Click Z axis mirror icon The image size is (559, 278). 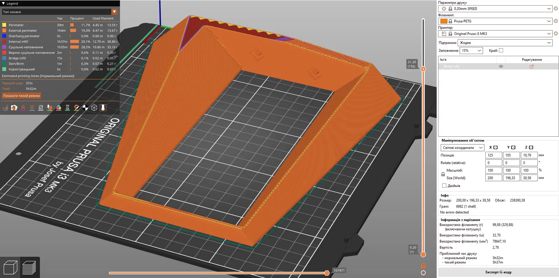pyautogui.click(x=531, y=148)
